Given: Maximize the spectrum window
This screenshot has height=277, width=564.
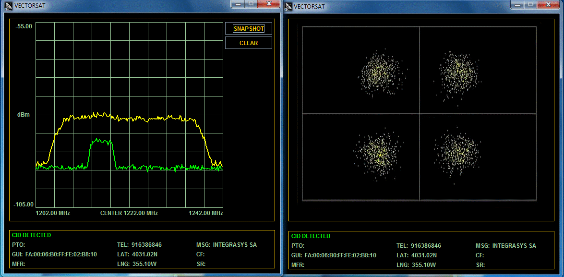Looking at the screenshot, I should coord(251,4).
